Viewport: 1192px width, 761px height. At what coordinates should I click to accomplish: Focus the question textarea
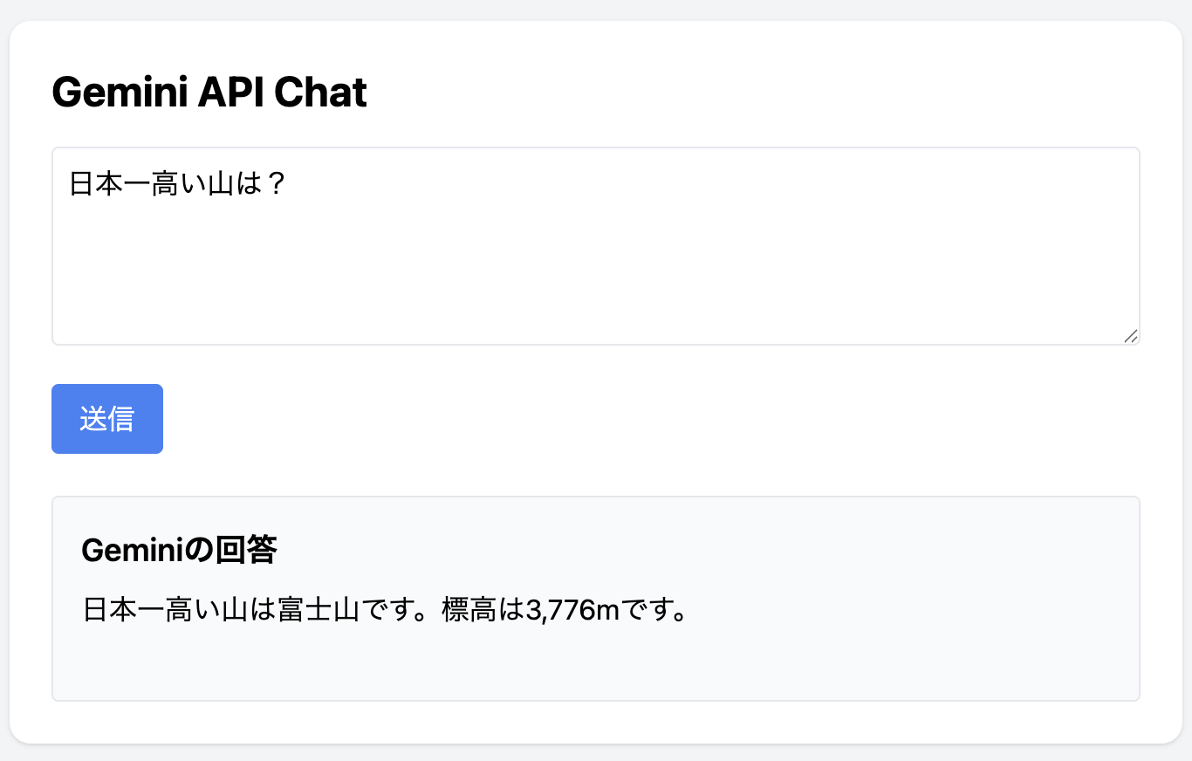[596, 246]
